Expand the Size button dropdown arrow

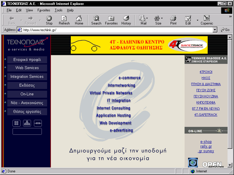(x=162, y=18)
